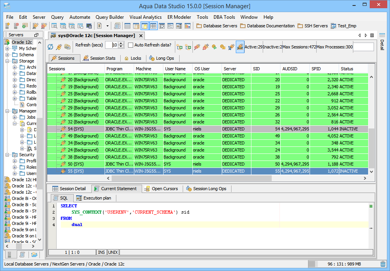Viewport: 390px width, 271px height.
Task: Click the Servers tree vertical scrollbar
Action: click(x=39, y=153)
